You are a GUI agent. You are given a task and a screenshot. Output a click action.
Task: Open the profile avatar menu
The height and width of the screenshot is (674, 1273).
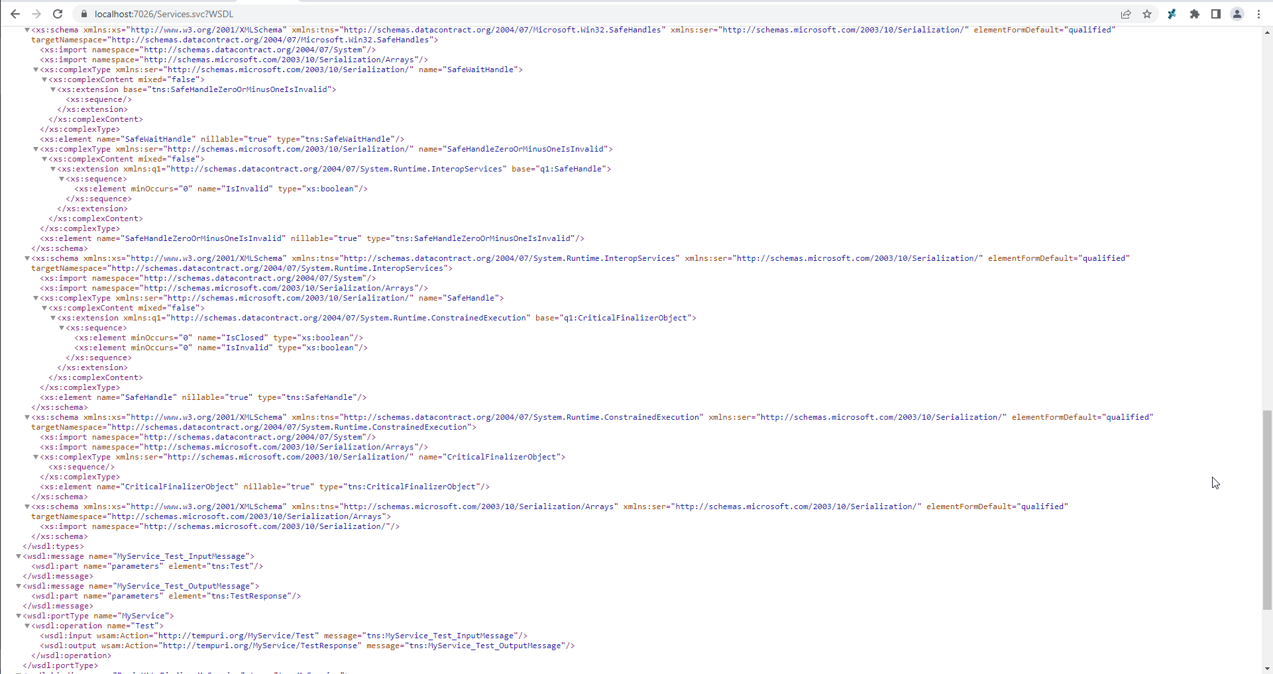click(1237, 14)
